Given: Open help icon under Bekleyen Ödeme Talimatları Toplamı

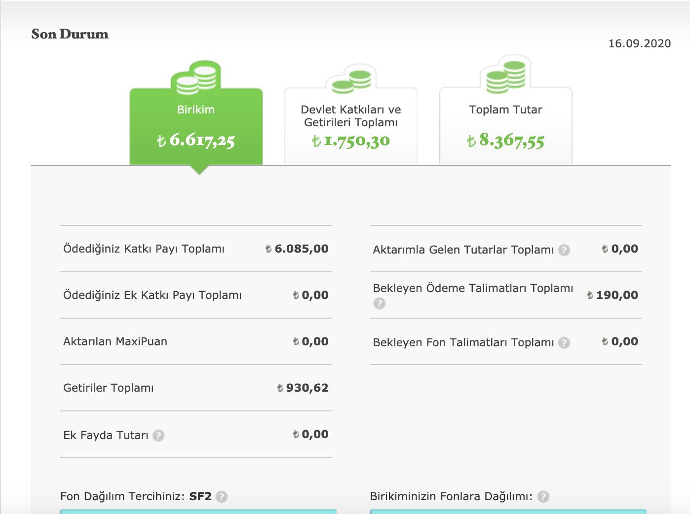Looking at the screenshot, I should click(x=379, y=303).
